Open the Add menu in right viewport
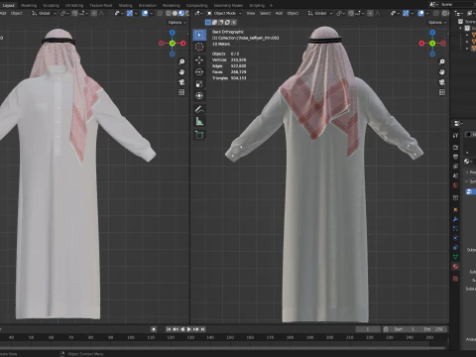The width and height of the screenshot is (476, 357). pos(279,13)
